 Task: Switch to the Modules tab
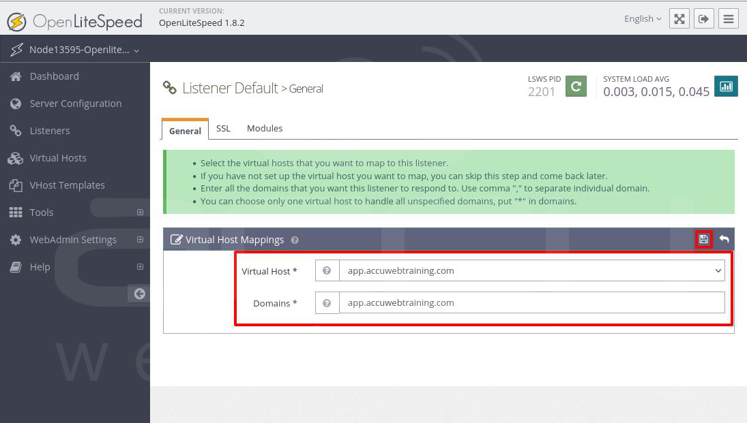pos(265,129)
